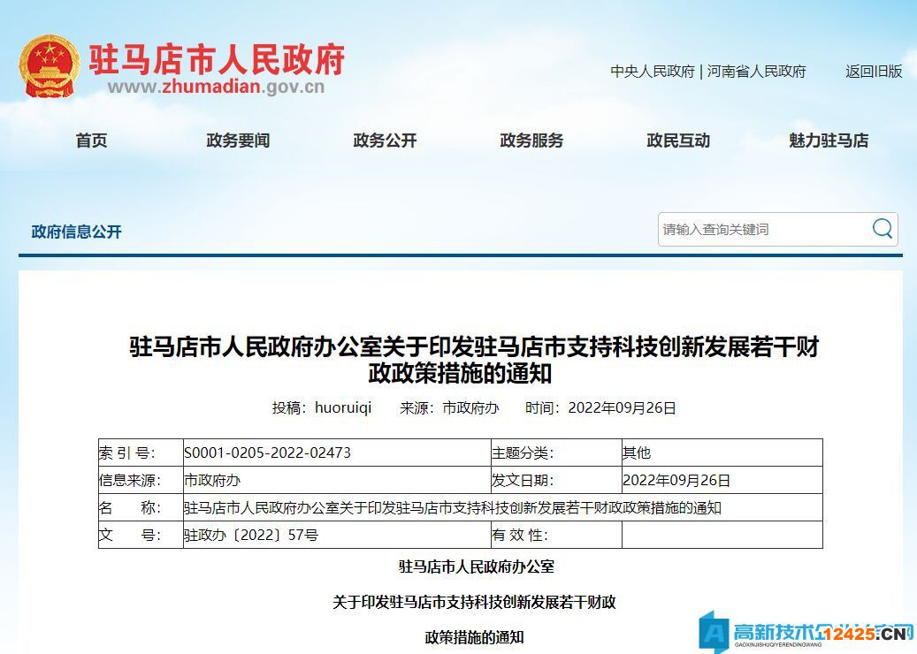Click the 驻马店市人民政府 site title

pos(217,59)
